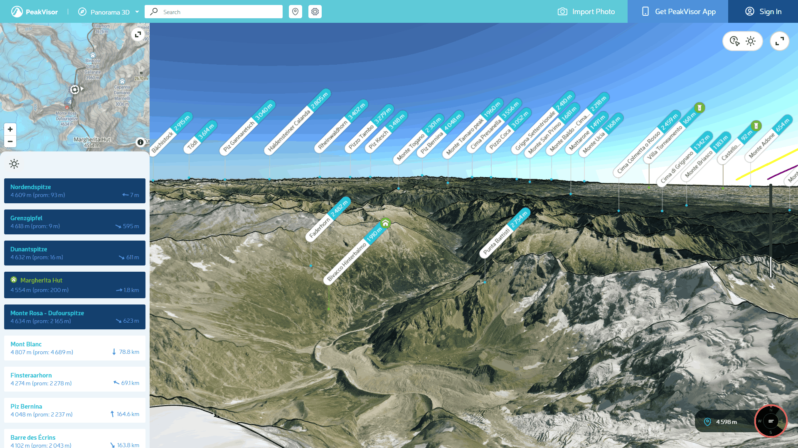
Task: Toggle the zoom out minus button minimap
Action: click(x=10, y=141)
